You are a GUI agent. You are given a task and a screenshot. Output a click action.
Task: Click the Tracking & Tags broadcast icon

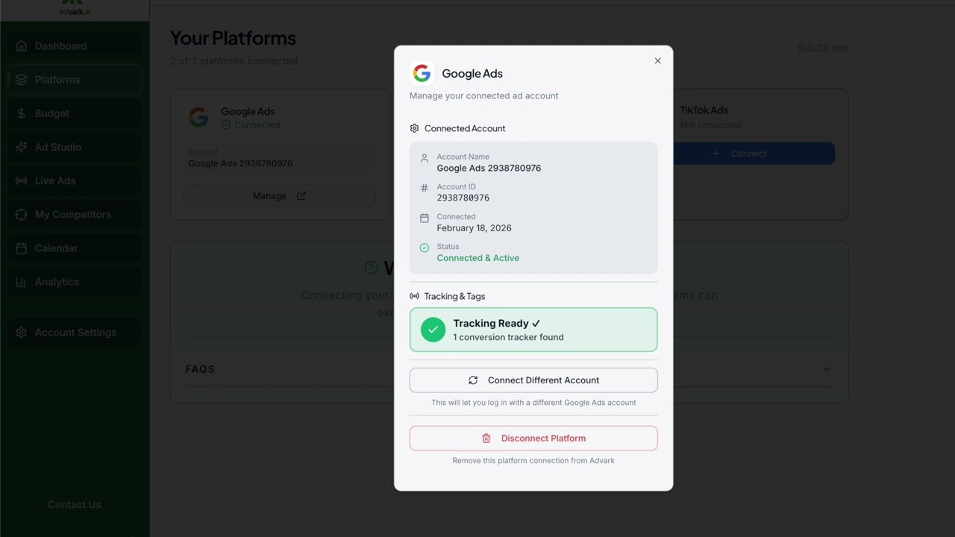pyautogui.click(x=415, y=296)
